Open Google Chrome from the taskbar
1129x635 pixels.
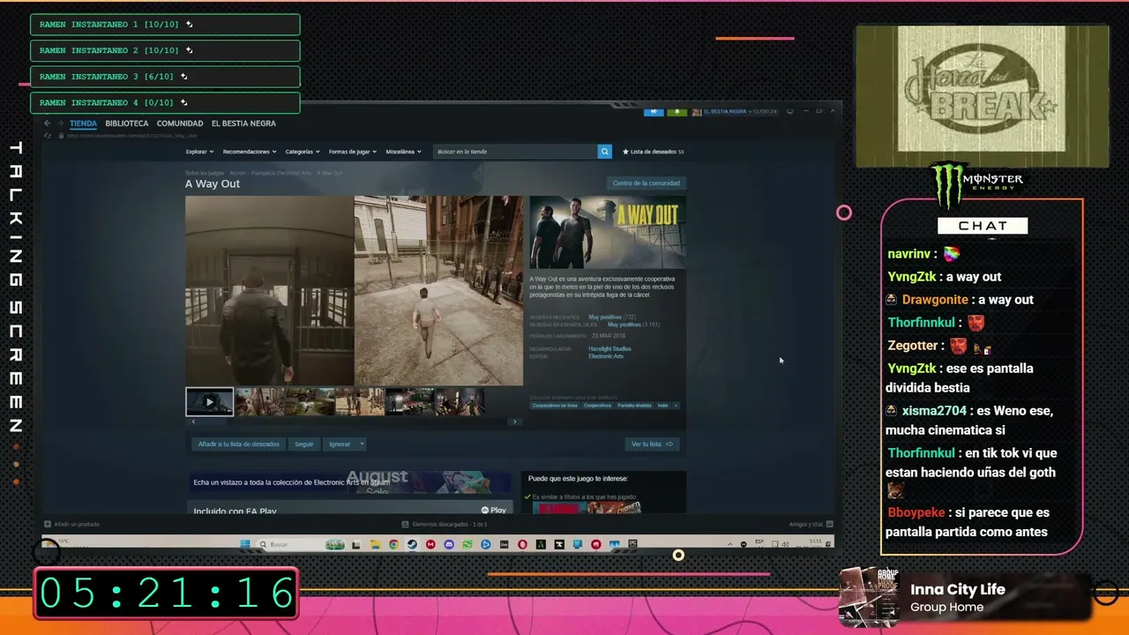pos(393,545)
